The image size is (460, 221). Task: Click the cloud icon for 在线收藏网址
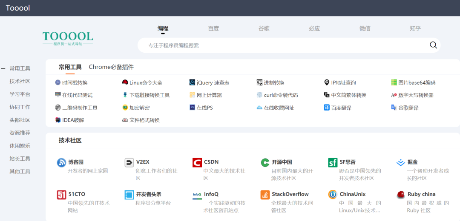[259, 108]
